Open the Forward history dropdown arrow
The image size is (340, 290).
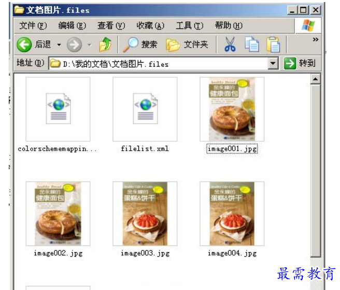click(89, 45)
